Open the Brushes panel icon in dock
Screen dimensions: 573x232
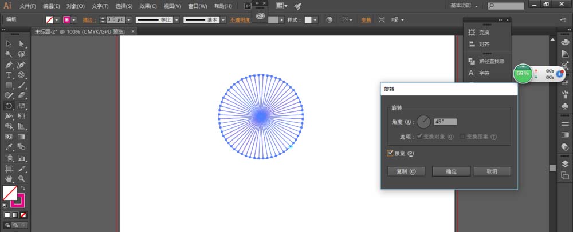[x=565, y=95]
